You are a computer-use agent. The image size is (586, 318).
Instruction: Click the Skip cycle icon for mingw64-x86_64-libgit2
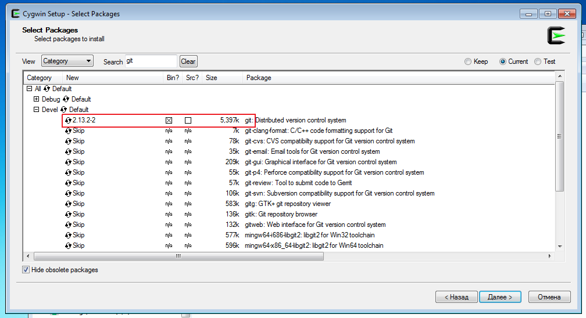point(68,245)
